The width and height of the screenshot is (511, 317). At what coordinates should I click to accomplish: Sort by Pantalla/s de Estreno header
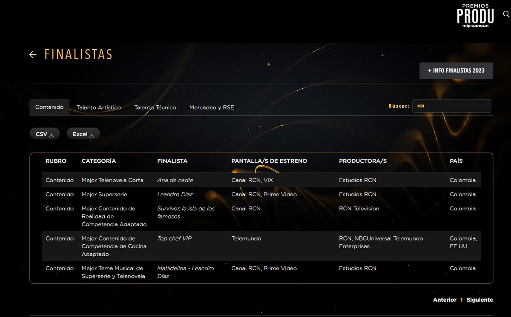(269, 161)
